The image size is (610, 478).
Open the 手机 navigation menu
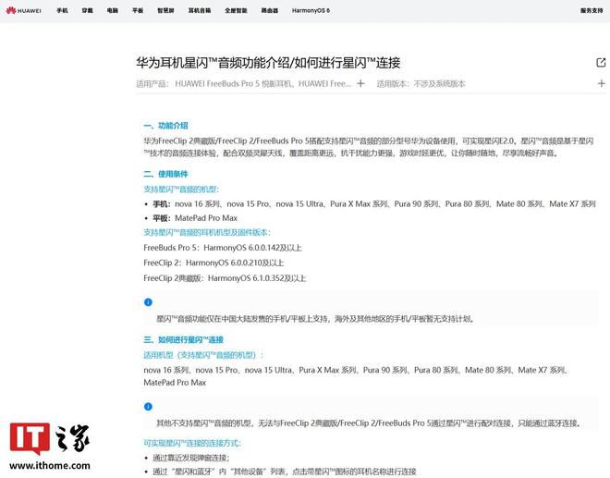[x=62, y=10]
